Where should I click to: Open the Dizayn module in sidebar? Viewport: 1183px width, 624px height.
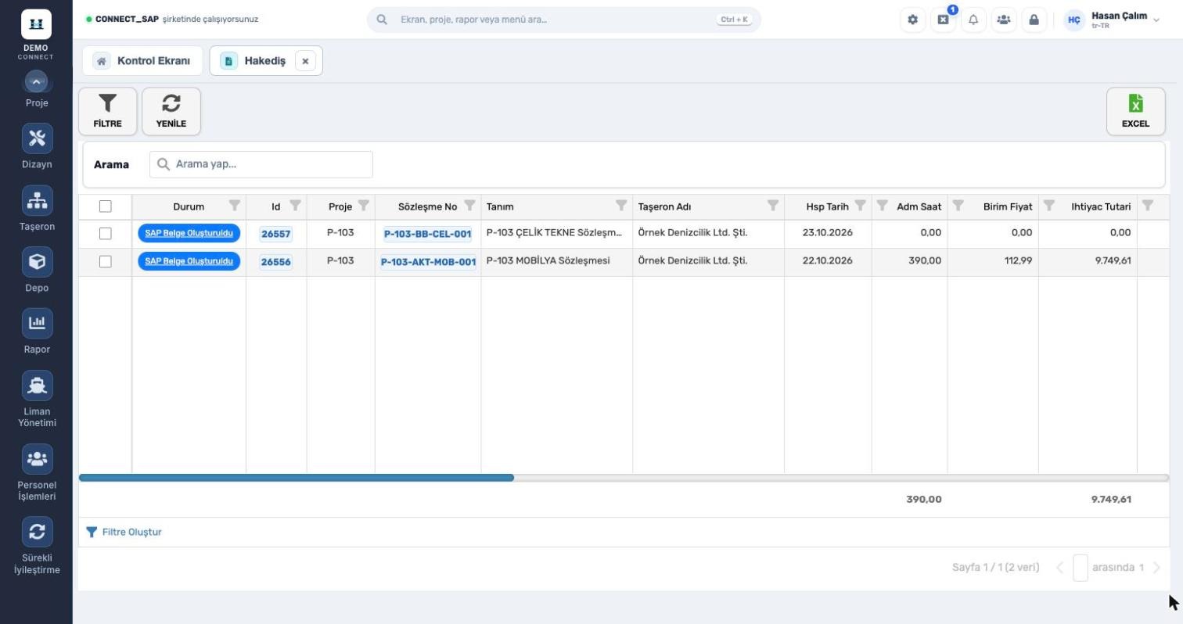tap(37, 146)
